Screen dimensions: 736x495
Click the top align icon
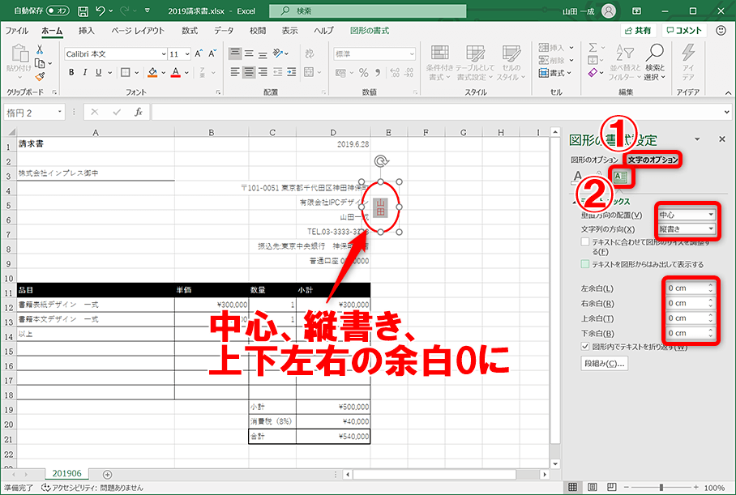[235, 53]
